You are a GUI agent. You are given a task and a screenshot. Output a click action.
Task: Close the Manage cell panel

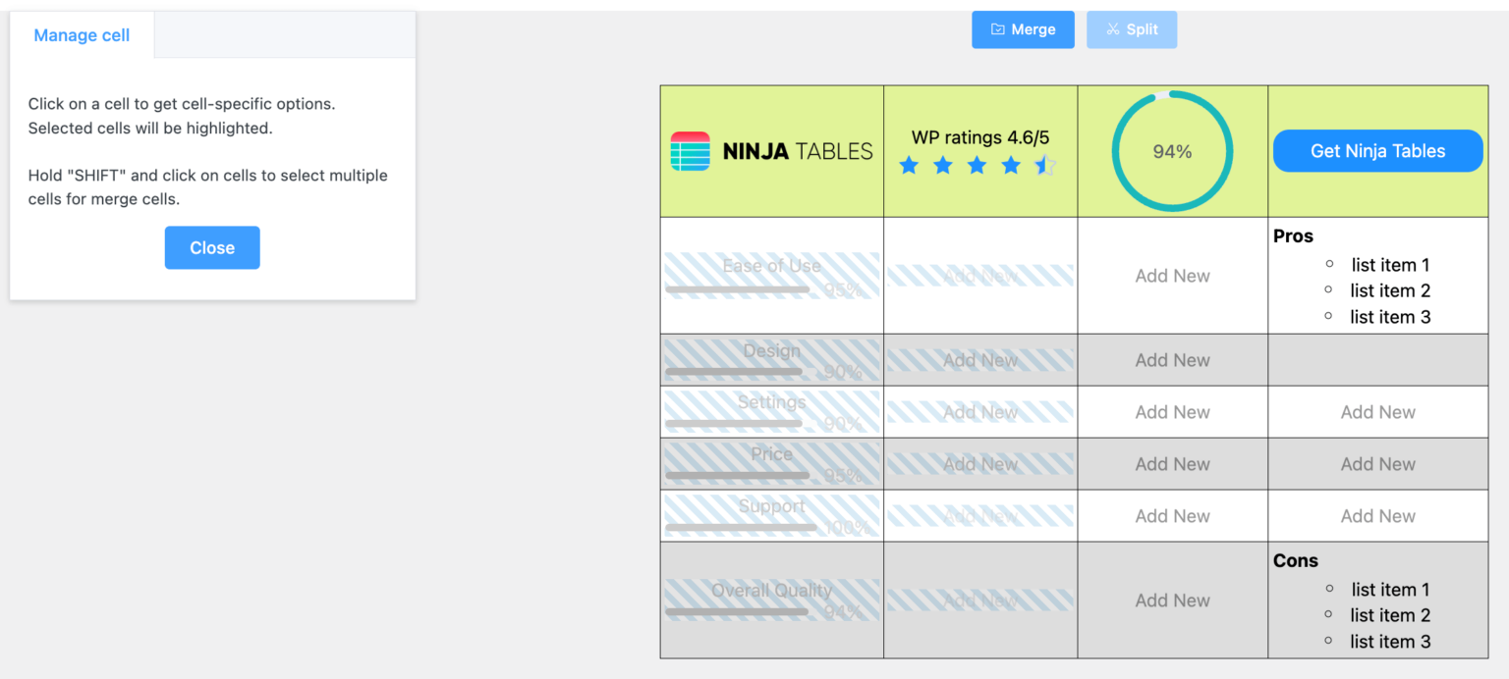[x=212, y=247]
